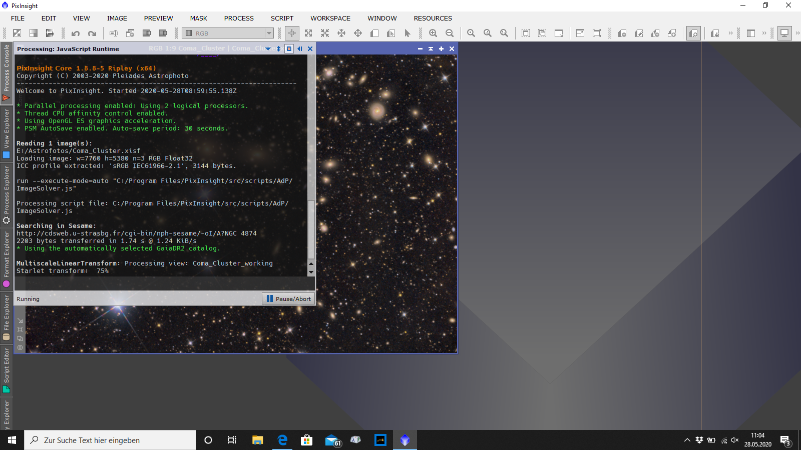Click the Zoom 1:1 magnifier icon
The height and width of the screenshot is (450, 801).
point(471,33)
